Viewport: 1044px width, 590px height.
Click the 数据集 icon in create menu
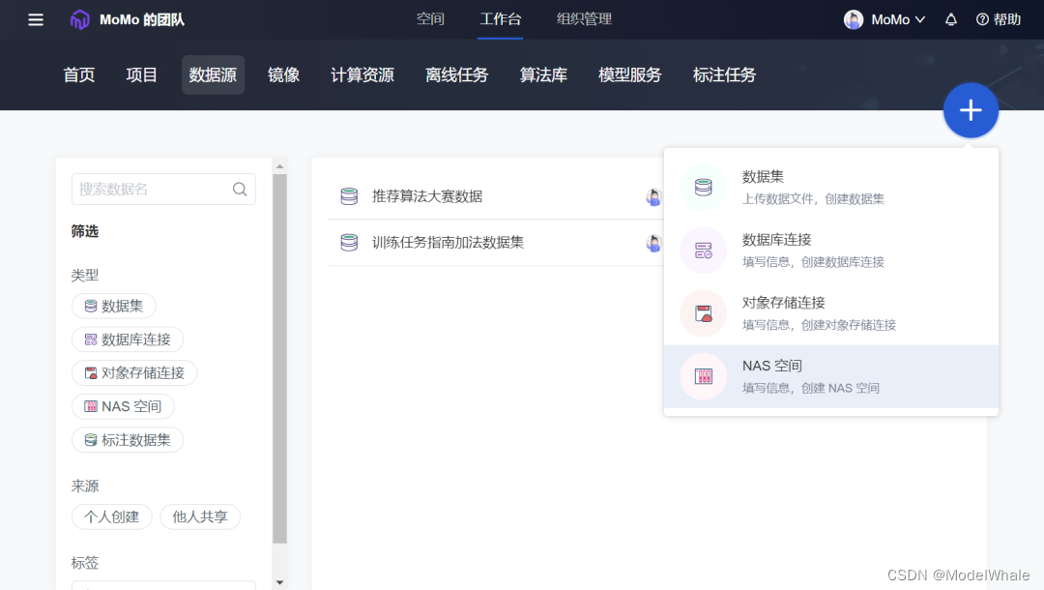coord(703,187)
